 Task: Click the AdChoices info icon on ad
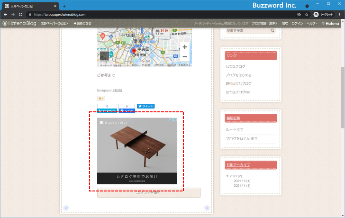tap(171, 120)
